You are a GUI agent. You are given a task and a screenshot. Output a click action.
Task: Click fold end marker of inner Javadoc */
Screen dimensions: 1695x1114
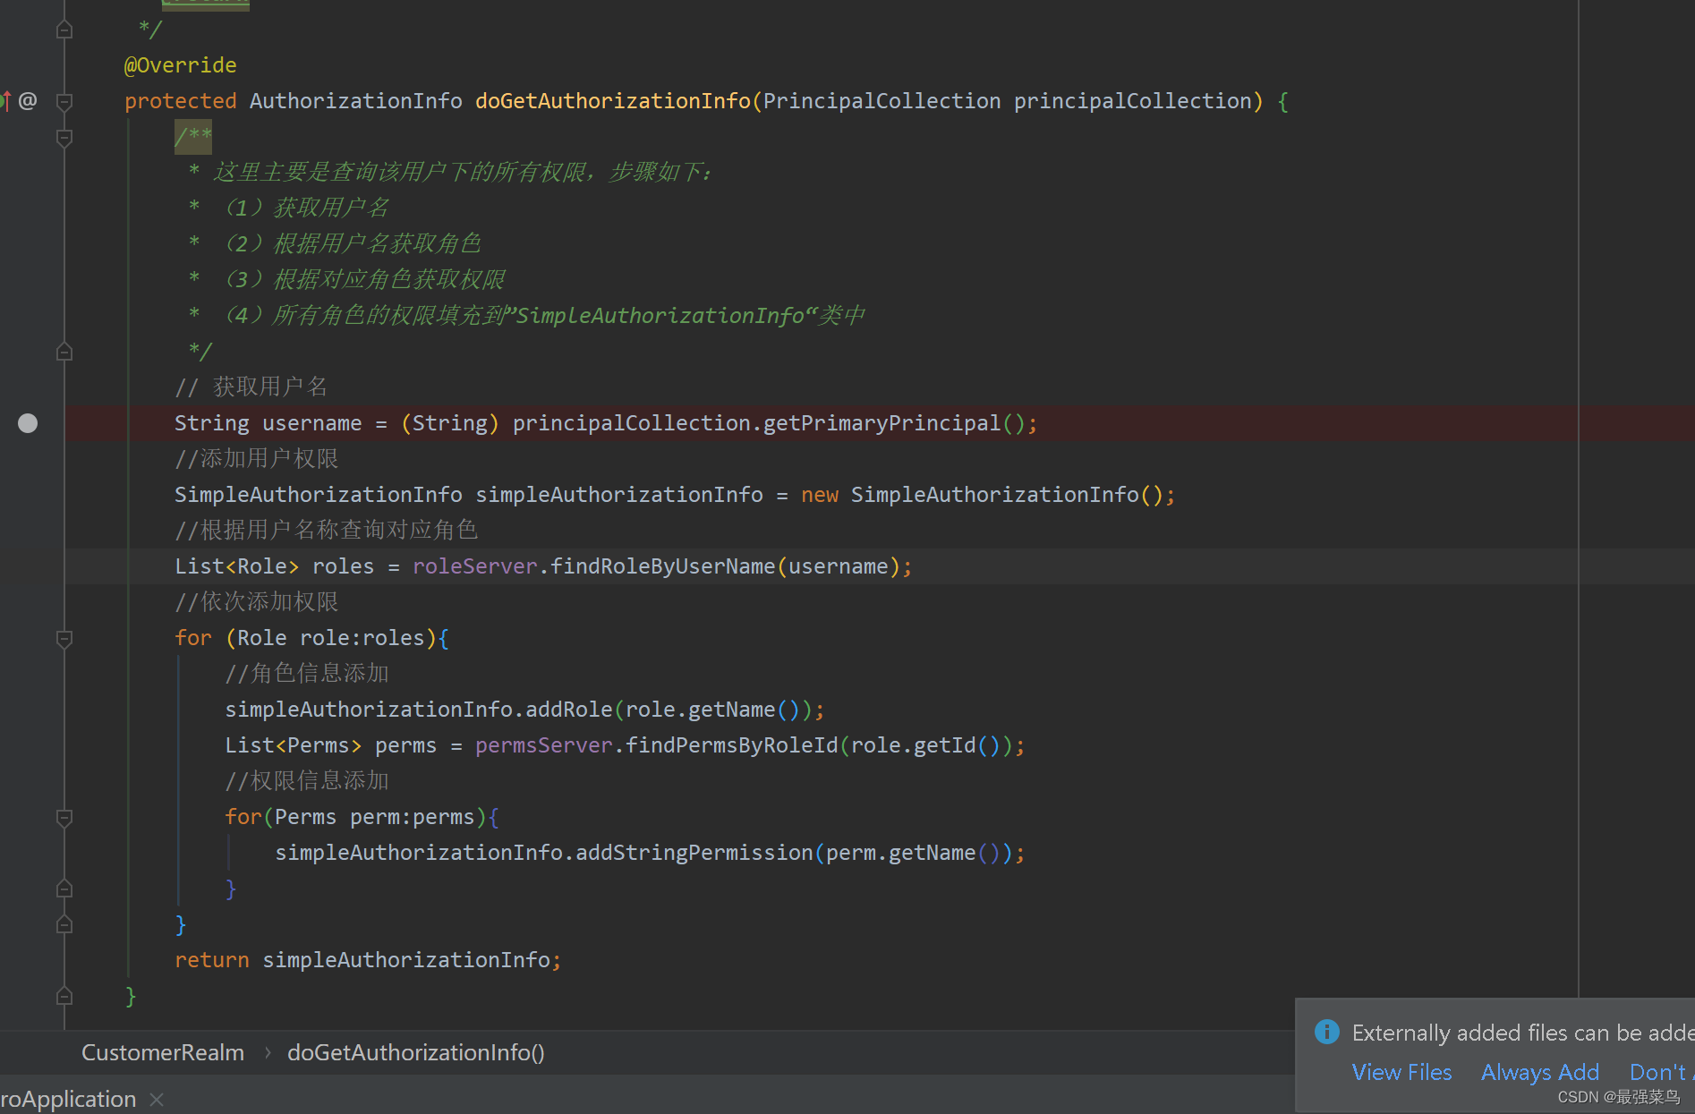(x=64, y=352)
